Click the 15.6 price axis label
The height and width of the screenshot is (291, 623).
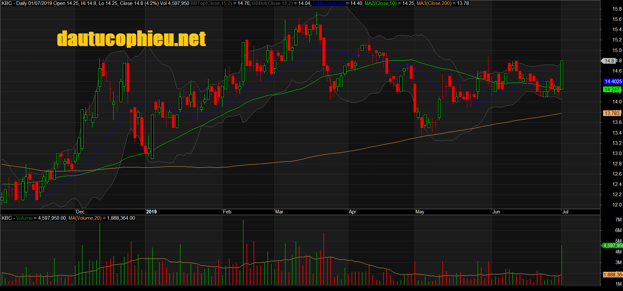617,19
